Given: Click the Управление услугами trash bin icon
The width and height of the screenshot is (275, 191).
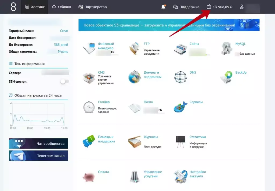Looking at the screenshot, I should [135, 177].
